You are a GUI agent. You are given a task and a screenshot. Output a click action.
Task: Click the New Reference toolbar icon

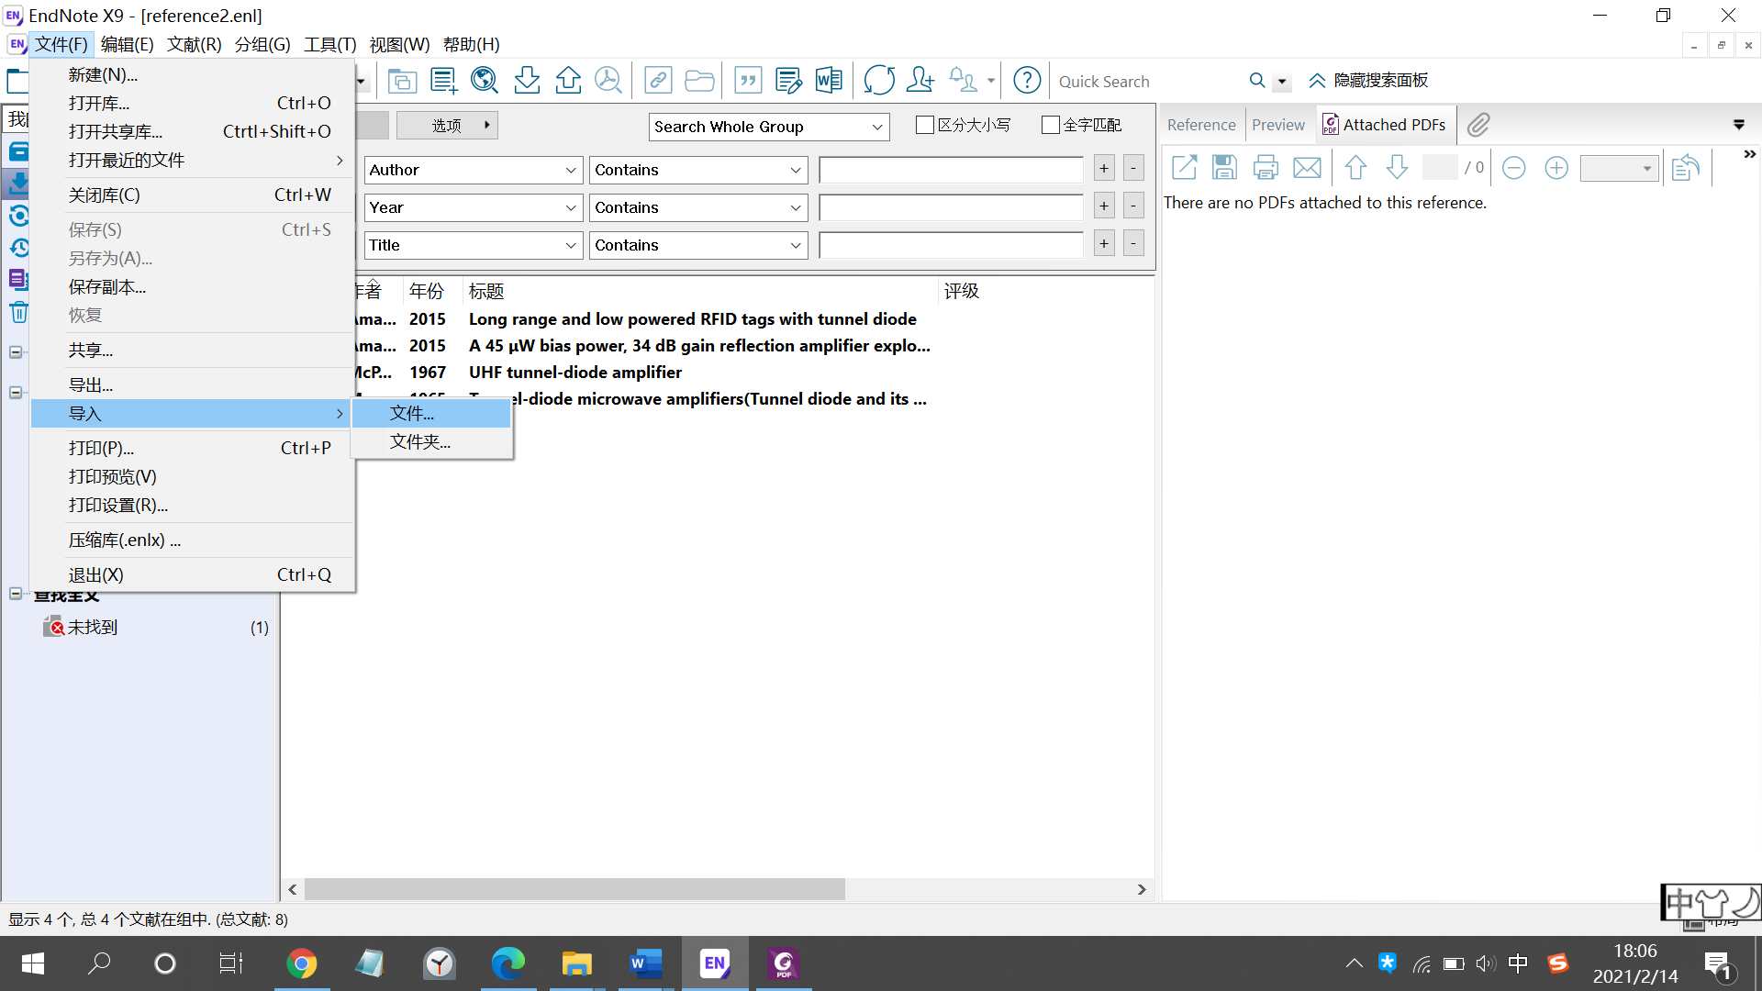point(443,81)
